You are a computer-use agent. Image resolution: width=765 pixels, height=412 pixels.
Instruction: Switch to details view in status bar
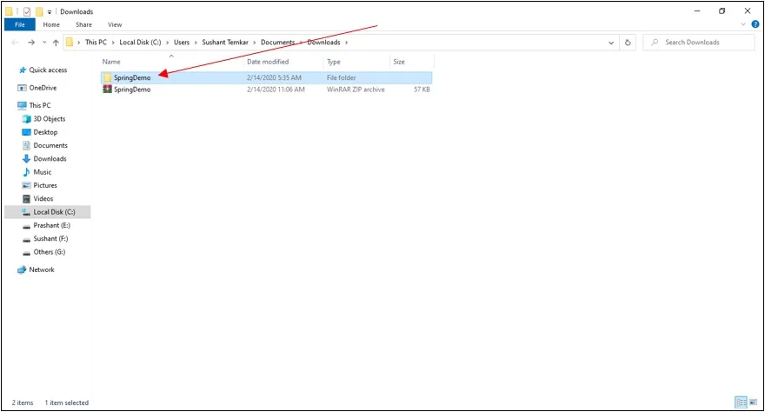click(740, 402)
